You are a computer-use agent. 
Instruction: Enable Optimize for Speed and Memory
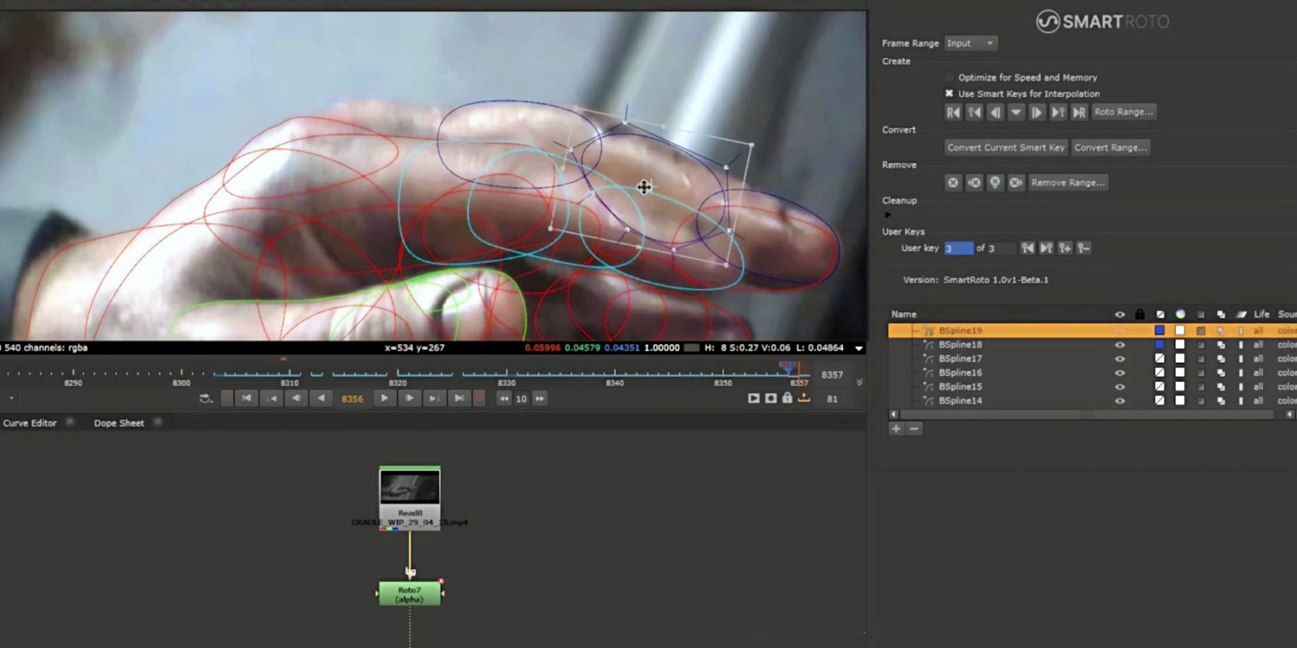coord(949,77)
